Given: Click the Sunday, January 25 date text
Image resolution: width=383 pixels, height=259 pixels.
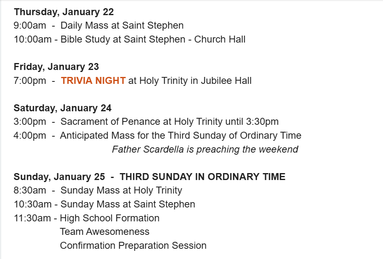Looking at the screenshot, I should [x=59, y=177].
